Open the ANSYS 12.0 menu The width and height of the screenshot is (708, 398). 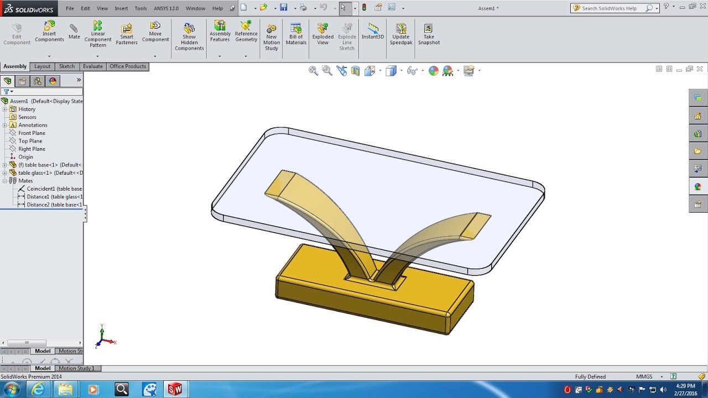click(x=166, y=8)
